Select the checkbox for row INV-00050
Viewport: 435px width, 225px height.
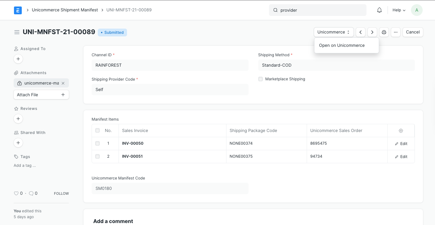97,143
